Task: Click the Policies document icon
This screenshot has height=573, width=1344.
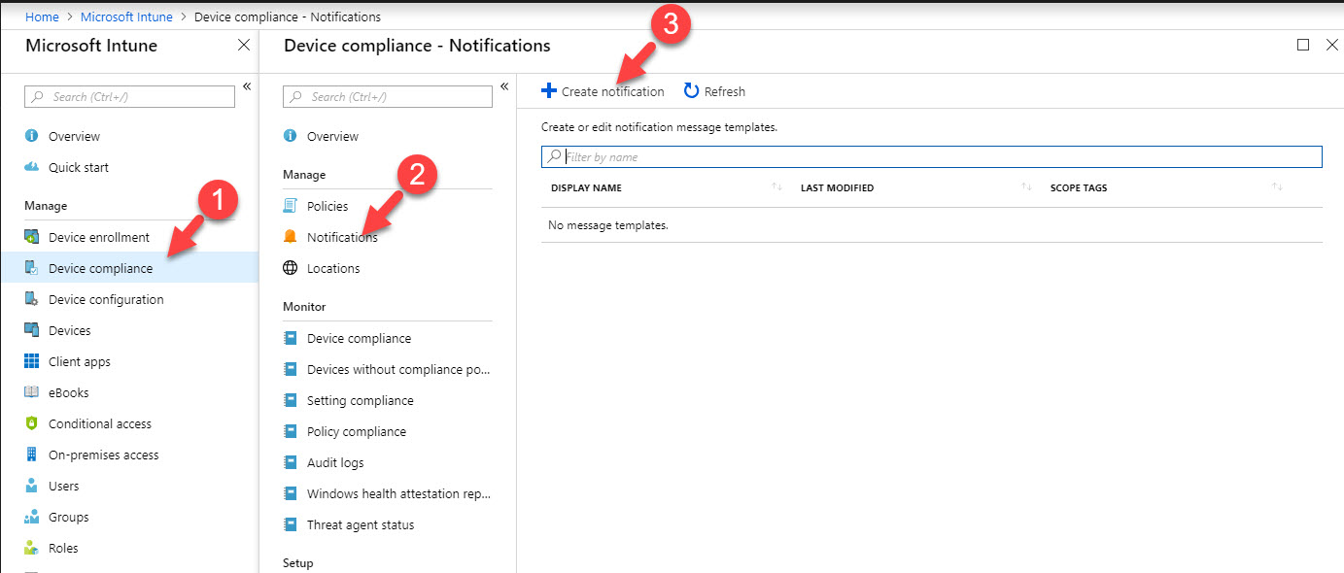Action: coord(290,206)
